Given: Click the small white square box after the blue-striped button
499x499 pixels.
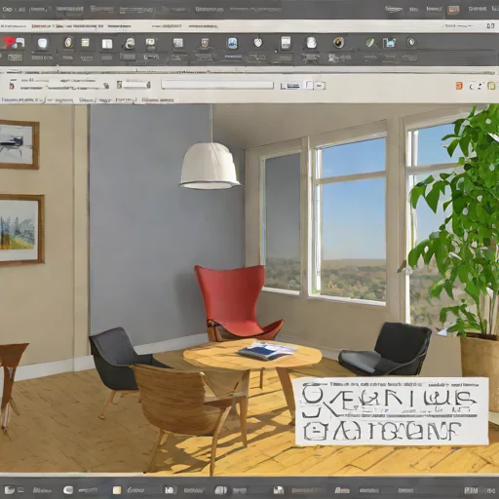Looking at the screenshot, I should [310, 85].
